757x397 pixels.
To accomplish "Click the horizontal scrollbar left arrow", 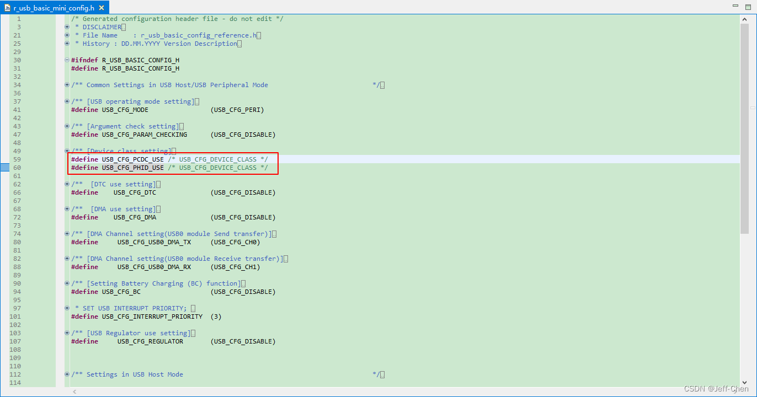I will click(x=75, y=391).
